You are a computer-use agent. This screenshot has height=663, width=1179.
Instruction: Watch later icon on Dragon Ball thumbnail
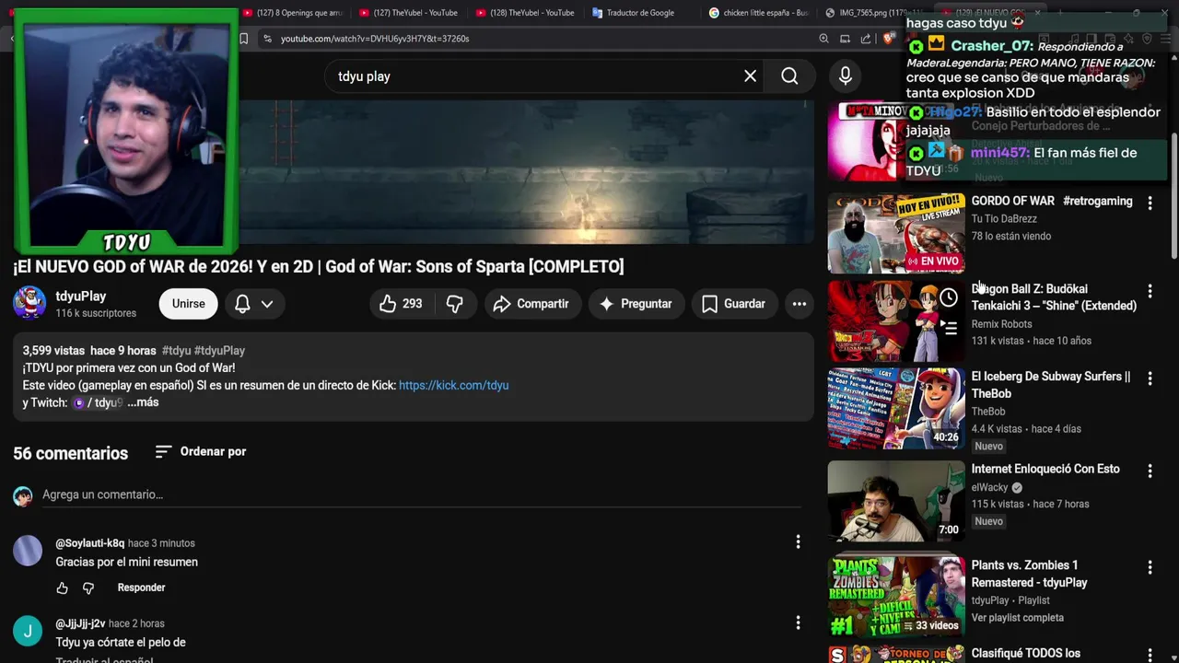[x=949, y=297]
